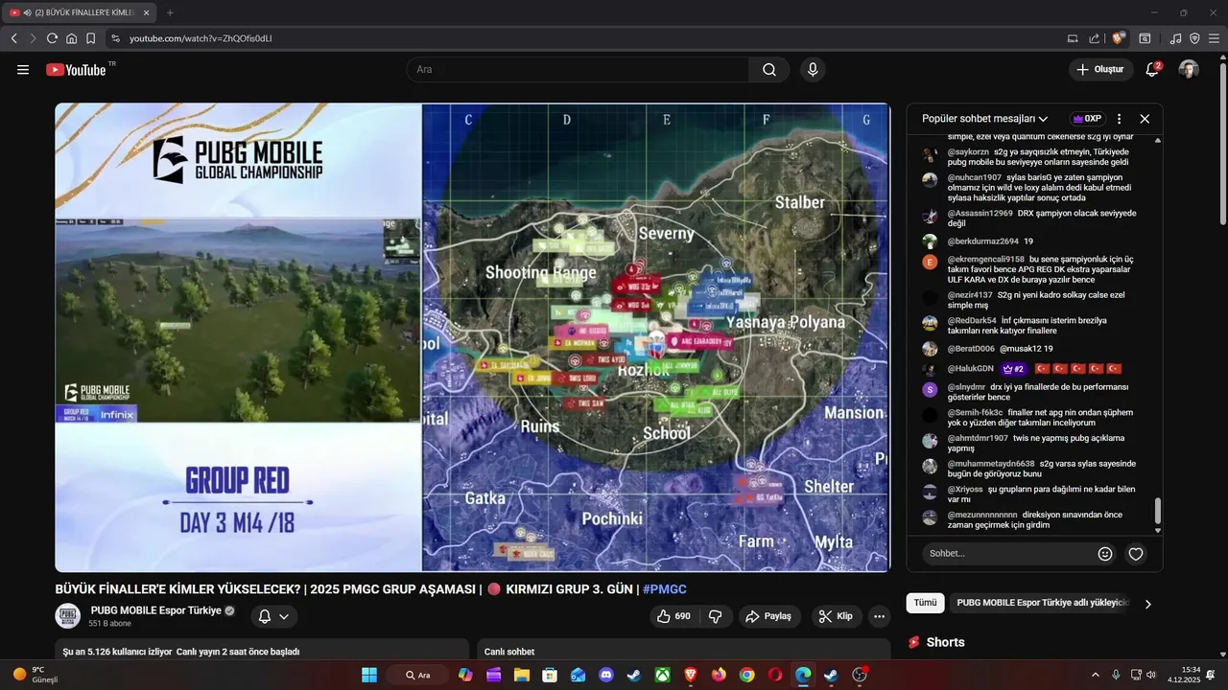1228x690 pixels.
Task: Click the Paylaş share button
Action: coord(769,616)
